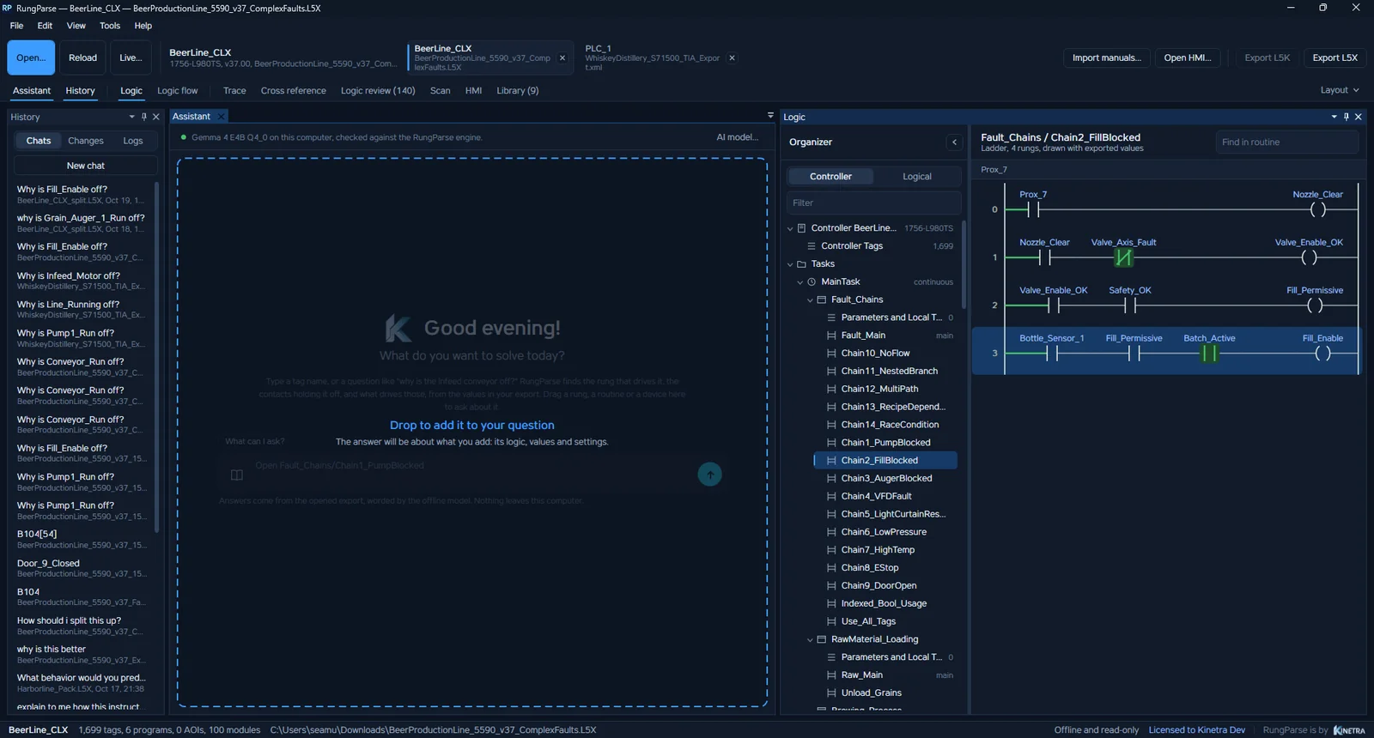Open the Logic panel options dropdown

tap(1334, 117)
